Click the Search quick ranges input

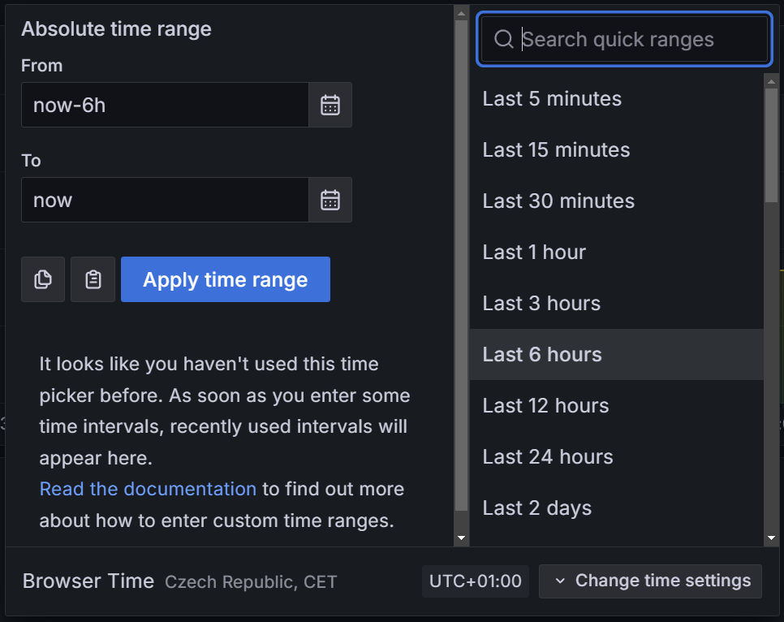click(623, 39)
